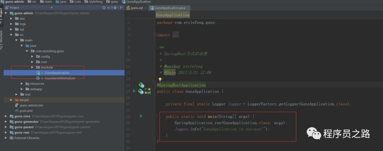
Task: Click the External Libraries icon
Action: [x=11, y=138]
